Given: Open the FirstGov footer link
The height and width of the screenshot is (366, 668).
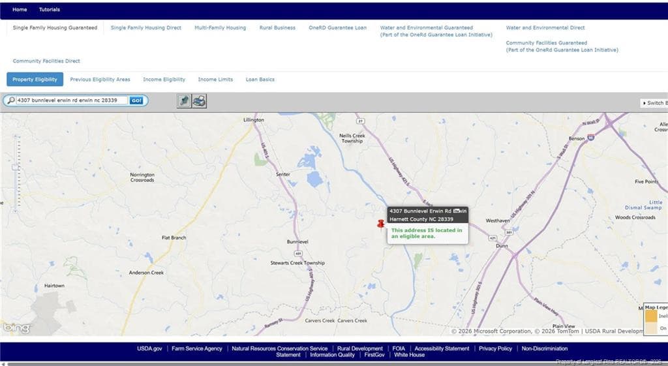Looking at the screenshot, I should (x=374, y=355).
